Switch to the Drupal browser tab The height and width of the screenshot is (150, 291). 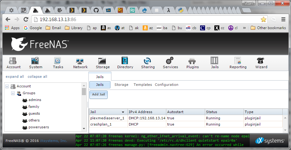(x=145, y=10)
